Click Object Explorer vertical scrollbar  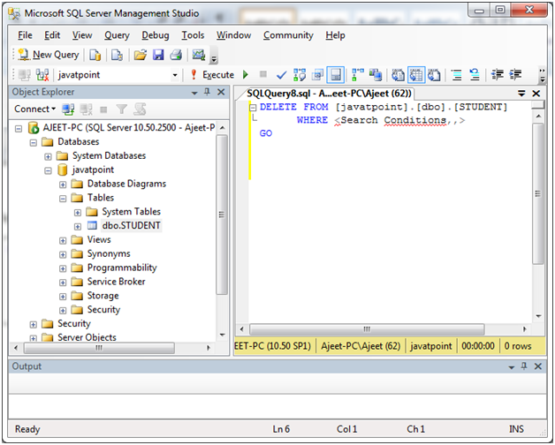tap(222, 215)
